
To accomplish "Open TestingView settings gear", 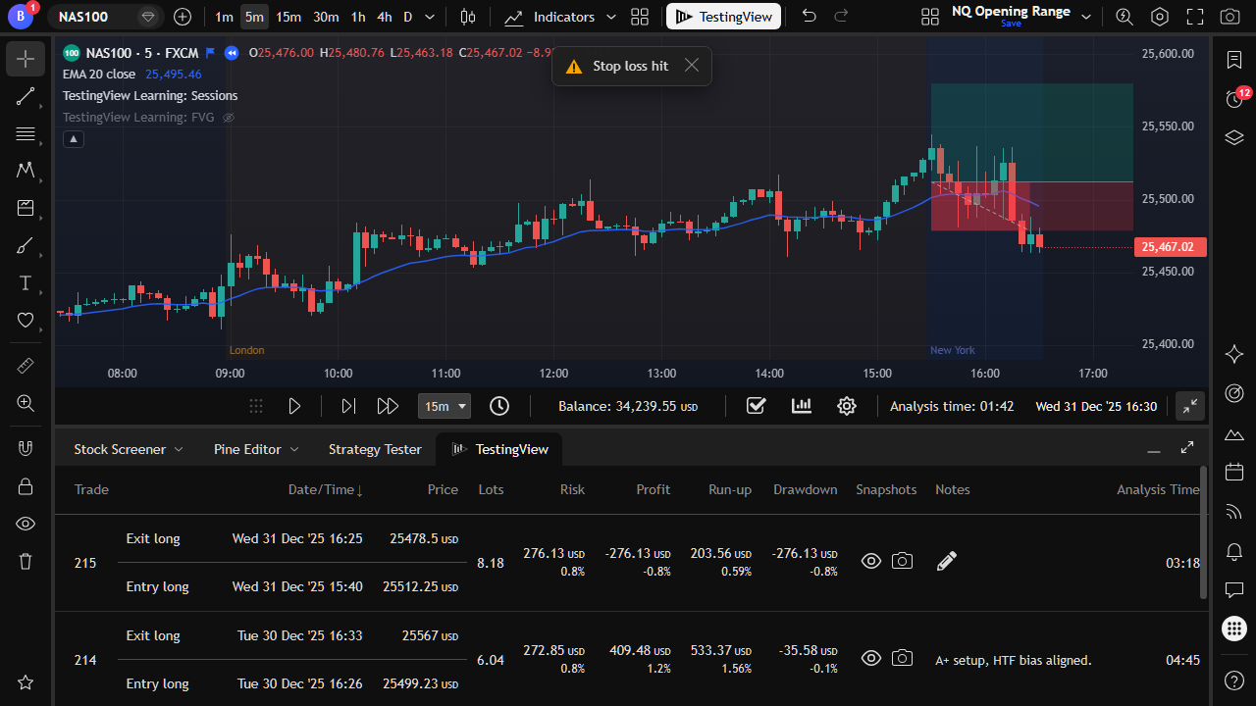I will coord(847,406).
